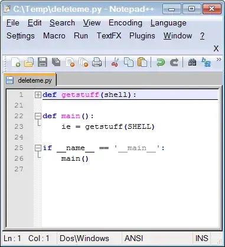225x247 pixels.
Task: Click line number 23 in margin
Action: pos(19,126)
